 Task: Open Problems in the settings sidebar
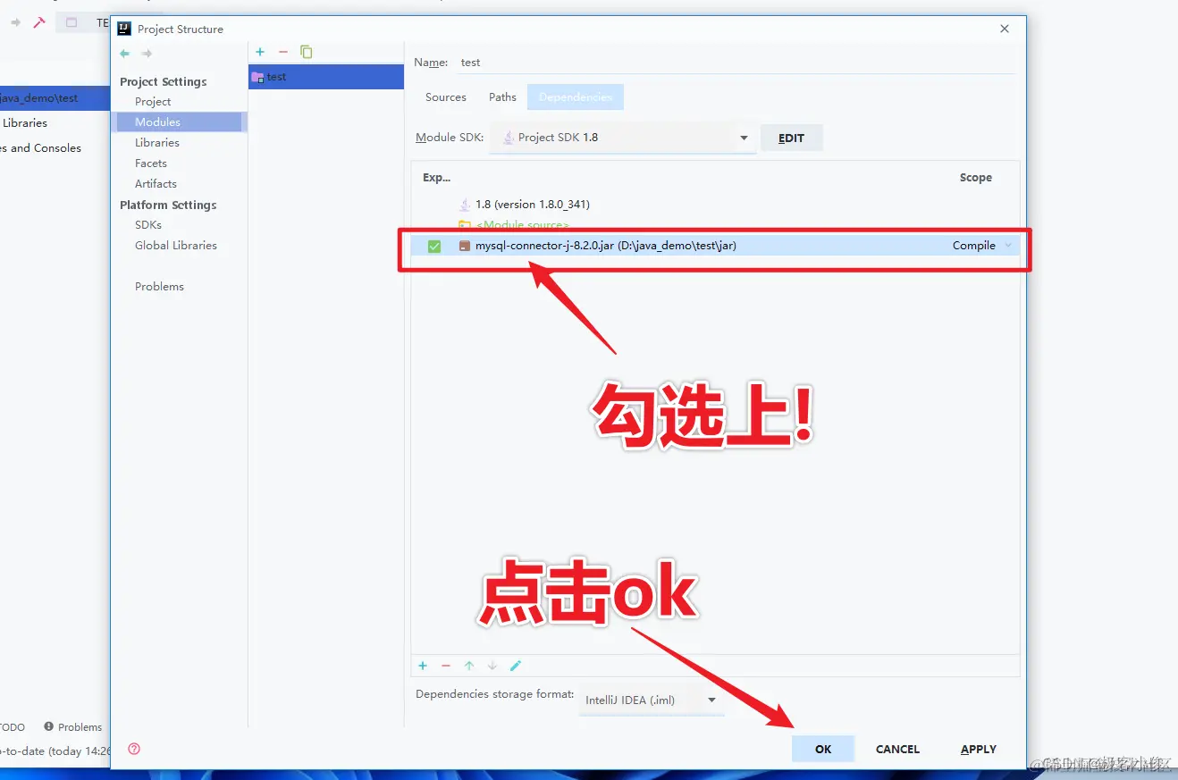[x=159, y=287]
